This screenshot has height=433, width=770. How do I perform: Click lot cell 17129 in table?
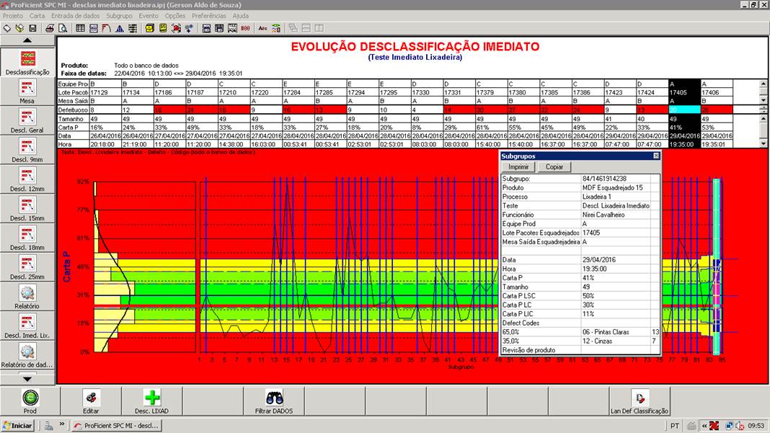pyautogui.click(x=105, y=92)
